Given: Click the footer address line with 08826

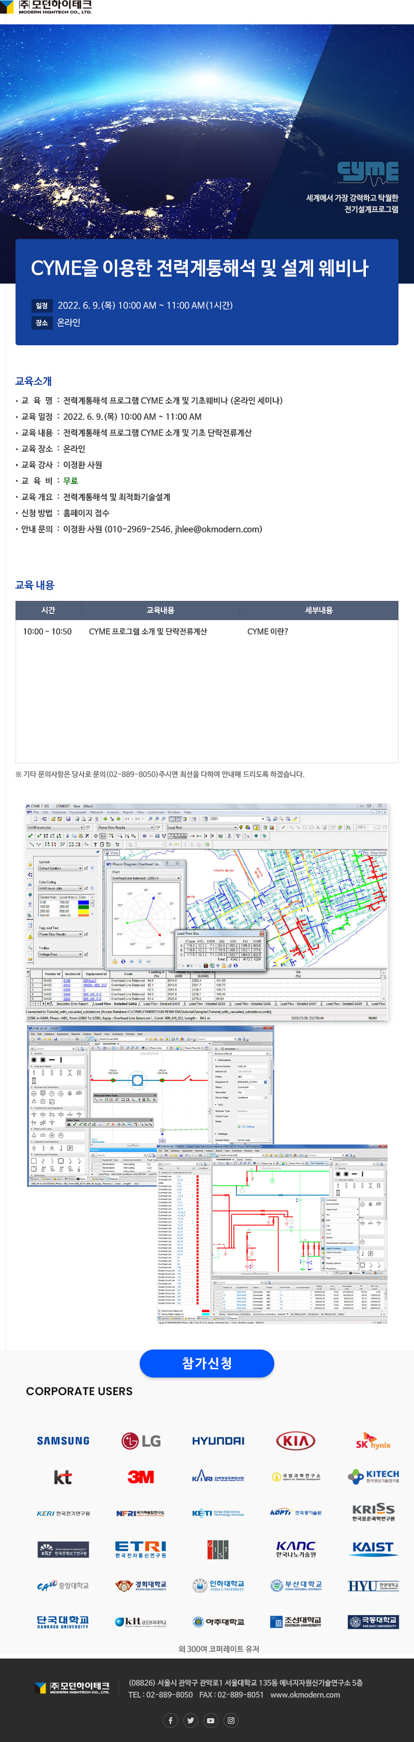Looking at the screenshot, I should pyautogui.click(x=245, y=1682).
